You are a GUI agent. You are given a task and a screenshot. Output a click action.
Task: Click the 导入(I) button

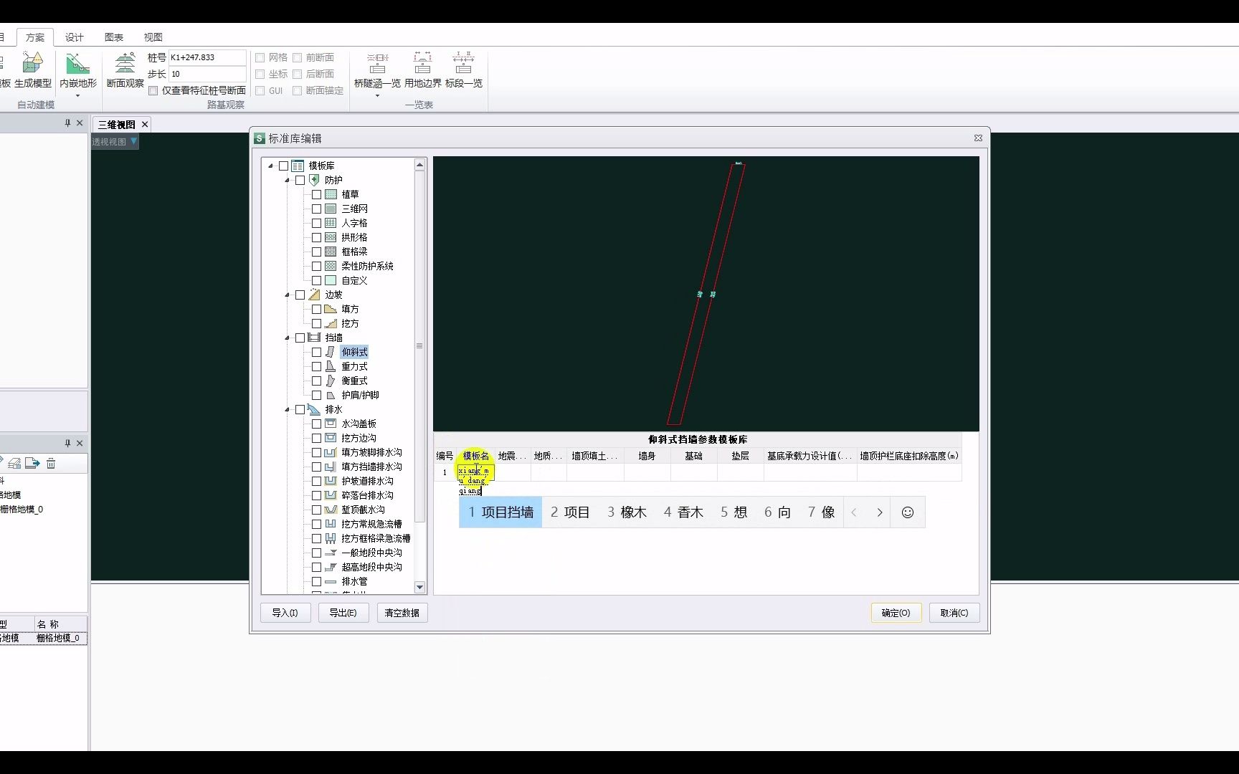285,613
